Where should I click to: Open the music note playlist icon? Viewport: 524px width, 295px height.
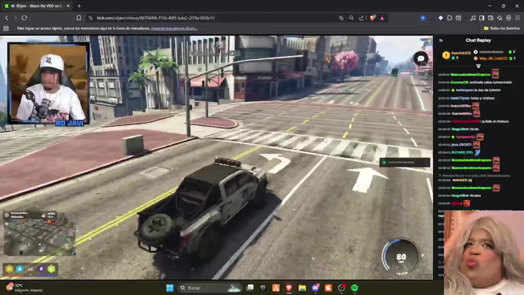[473, 18]
